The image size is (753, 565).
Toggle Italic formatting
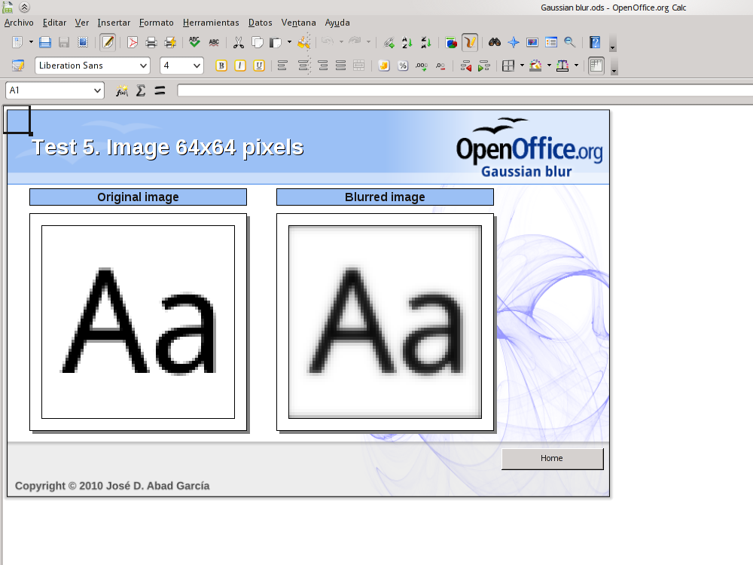(x=240, y=66)
